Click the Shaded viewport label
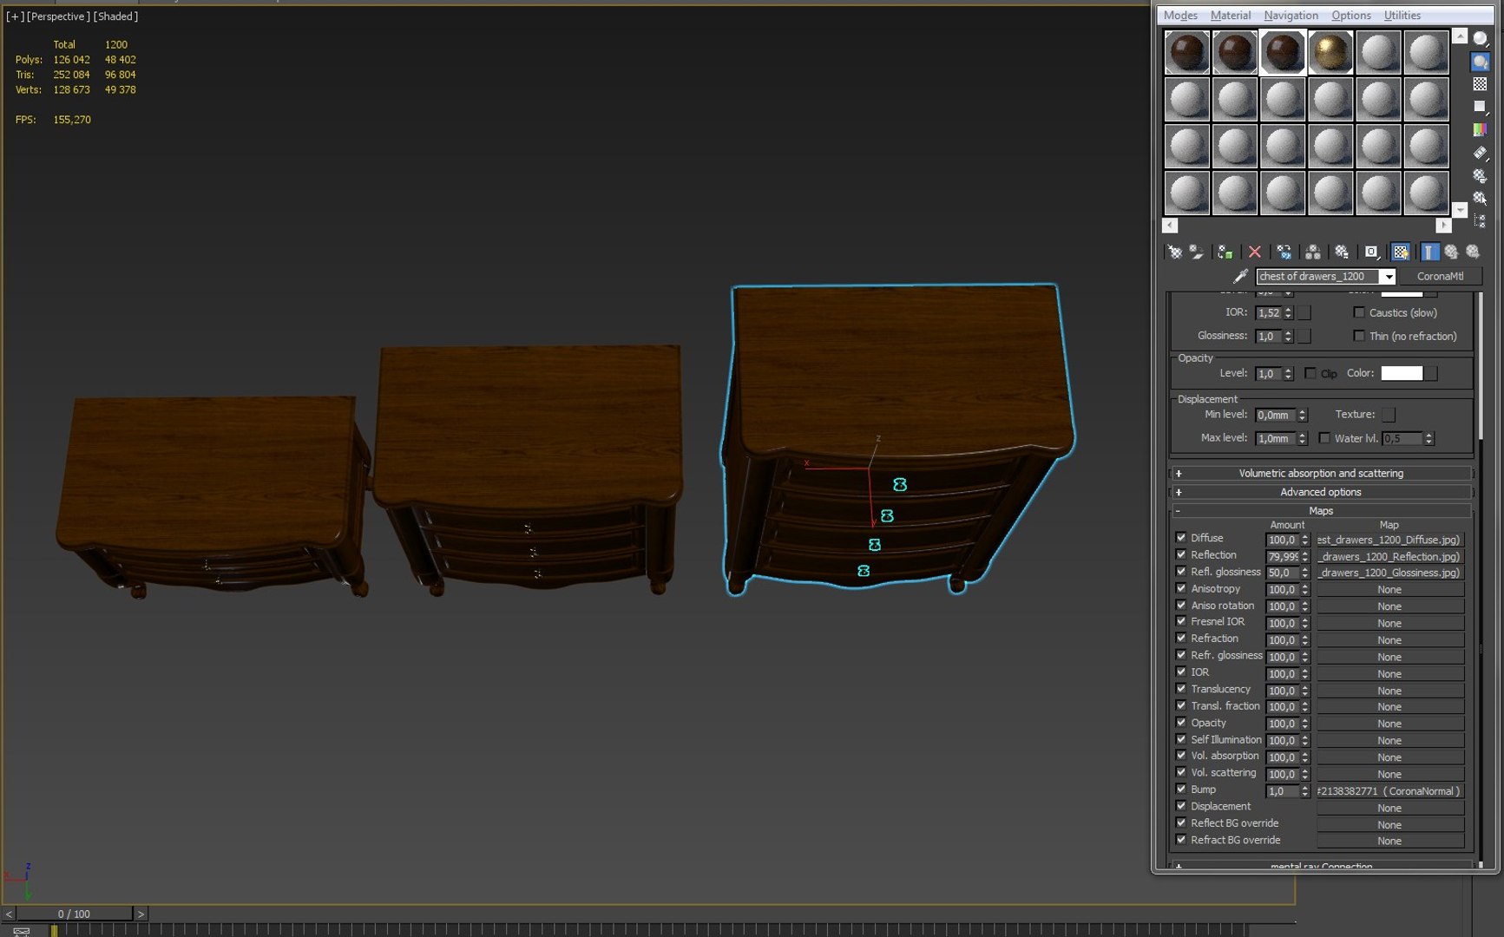Screen dimensions: 1504x937 [115, 16]
